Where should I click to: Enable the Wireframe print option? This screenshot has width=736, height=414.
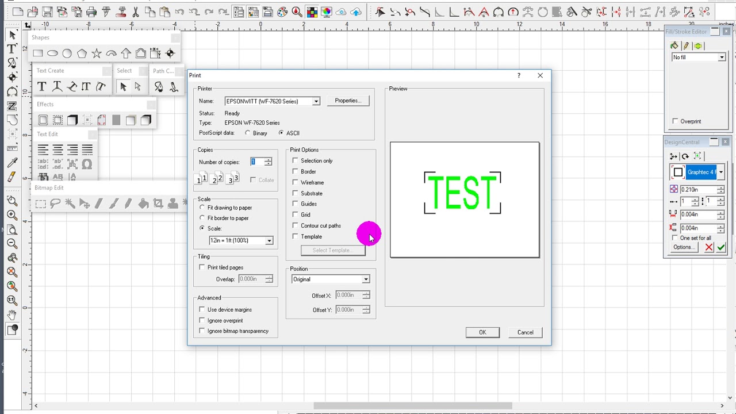pos(296,182)
